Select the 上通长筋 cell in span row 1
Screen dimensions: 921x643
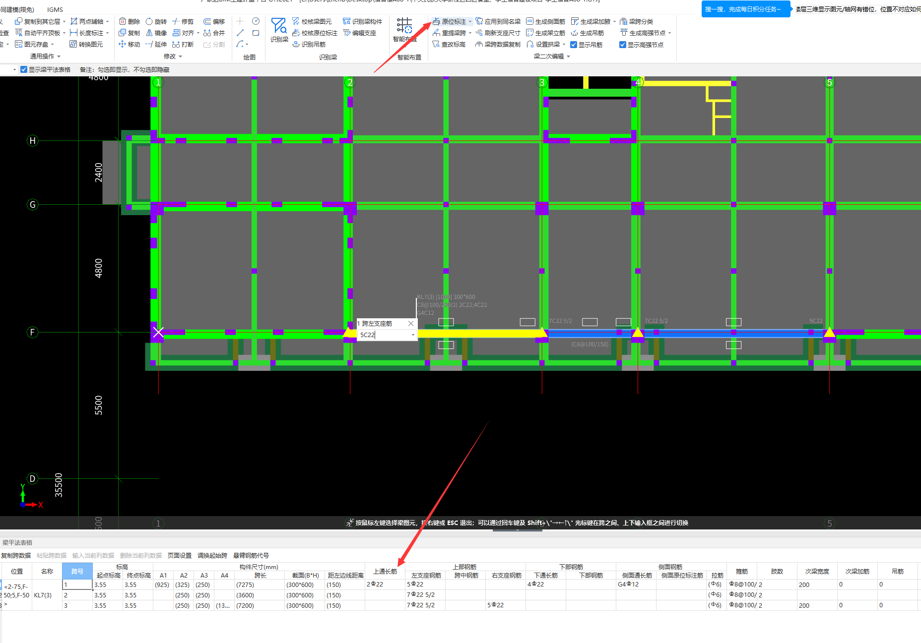385,585
